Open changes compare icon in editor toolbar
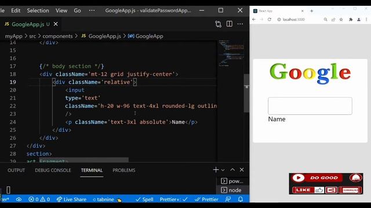371x208 pixels. pyautogui.click(x=218, y=24)
